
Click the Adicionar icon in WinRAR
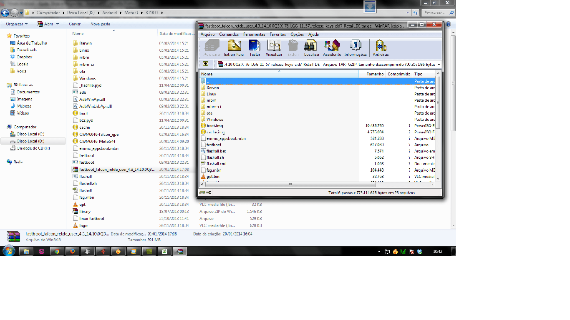(212, 47)
